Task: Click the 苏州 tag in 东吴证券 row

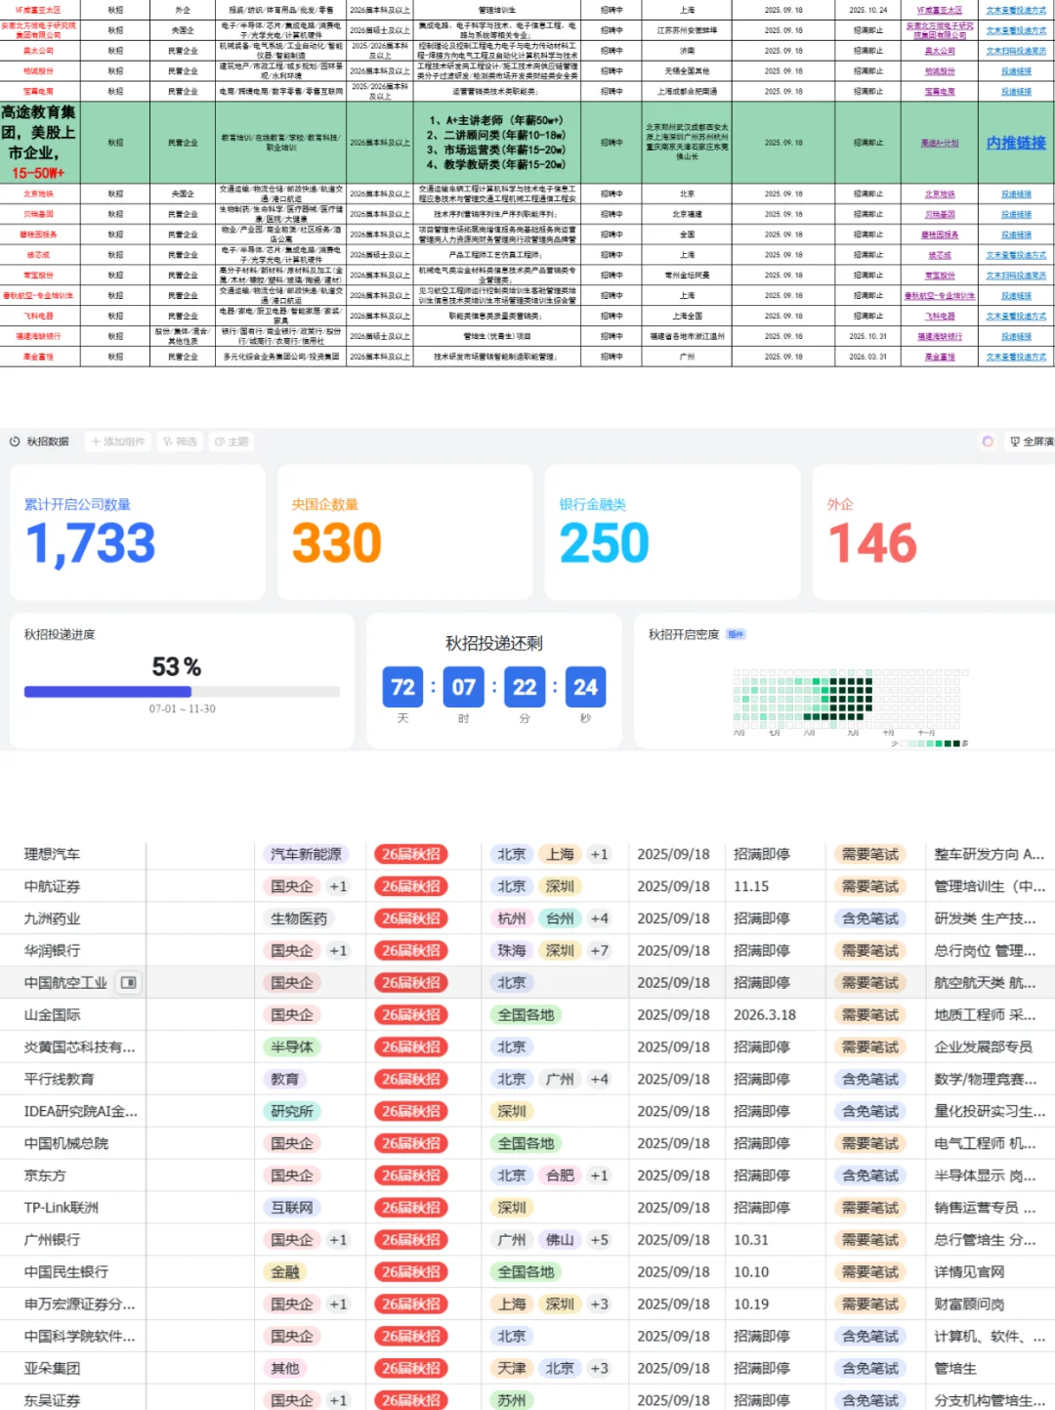Action: [512, 1400]
